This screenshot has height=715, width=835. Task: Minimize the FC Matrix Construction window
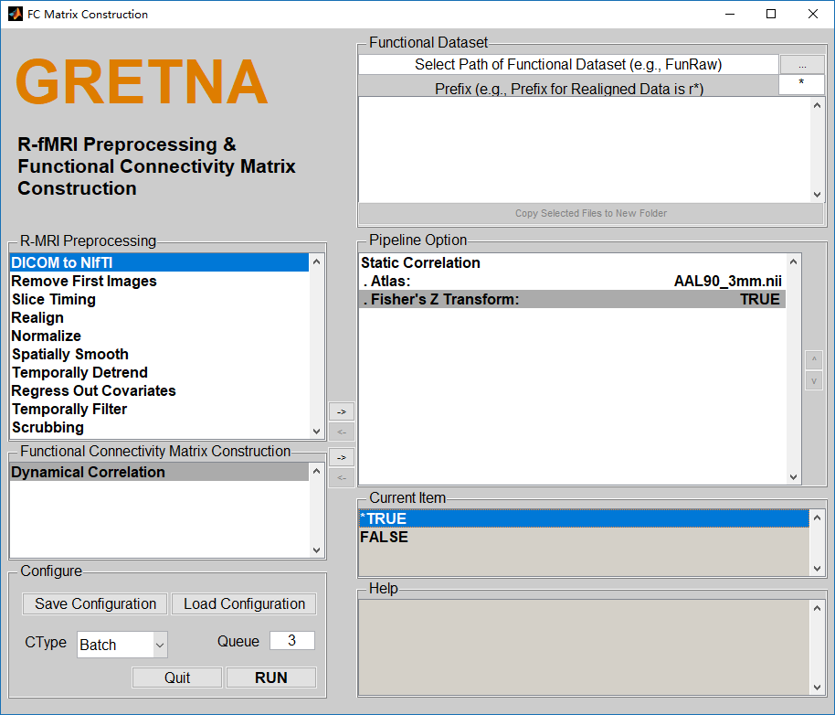[x=730, y=14]
